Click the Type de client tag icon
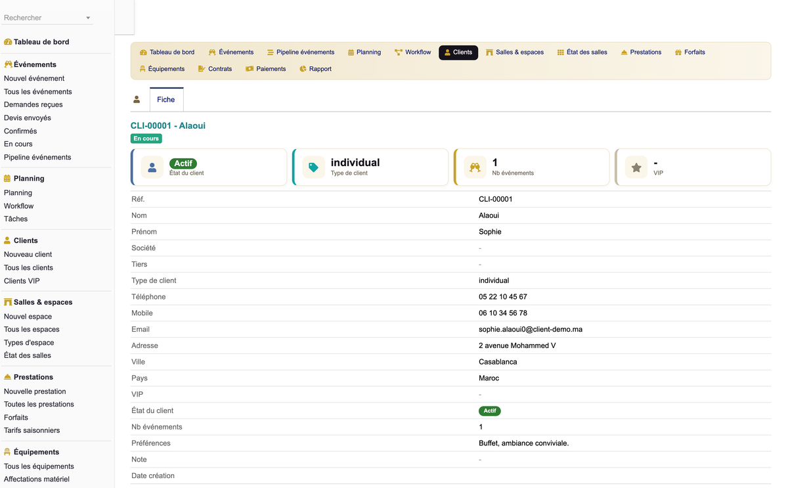788x488 pixels. tap(313, 167)
